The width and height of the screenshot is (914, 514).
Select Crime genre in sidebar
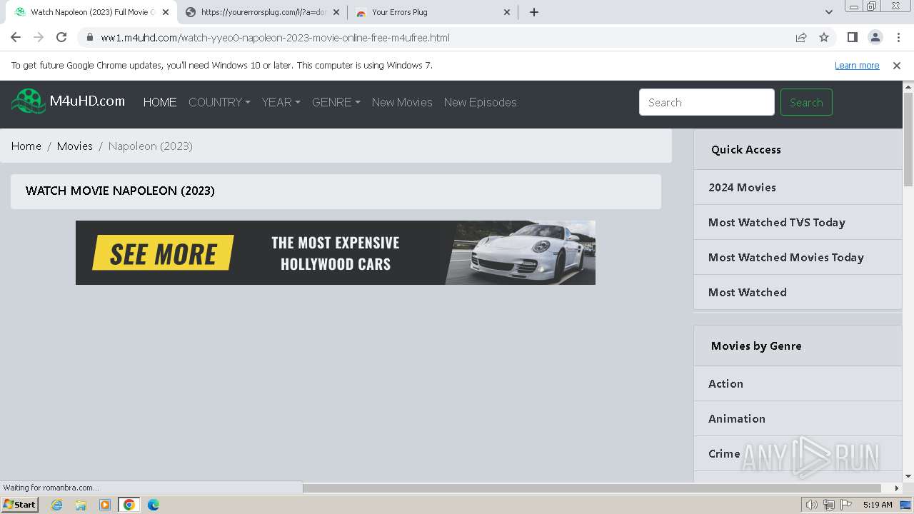pos(798,453)
